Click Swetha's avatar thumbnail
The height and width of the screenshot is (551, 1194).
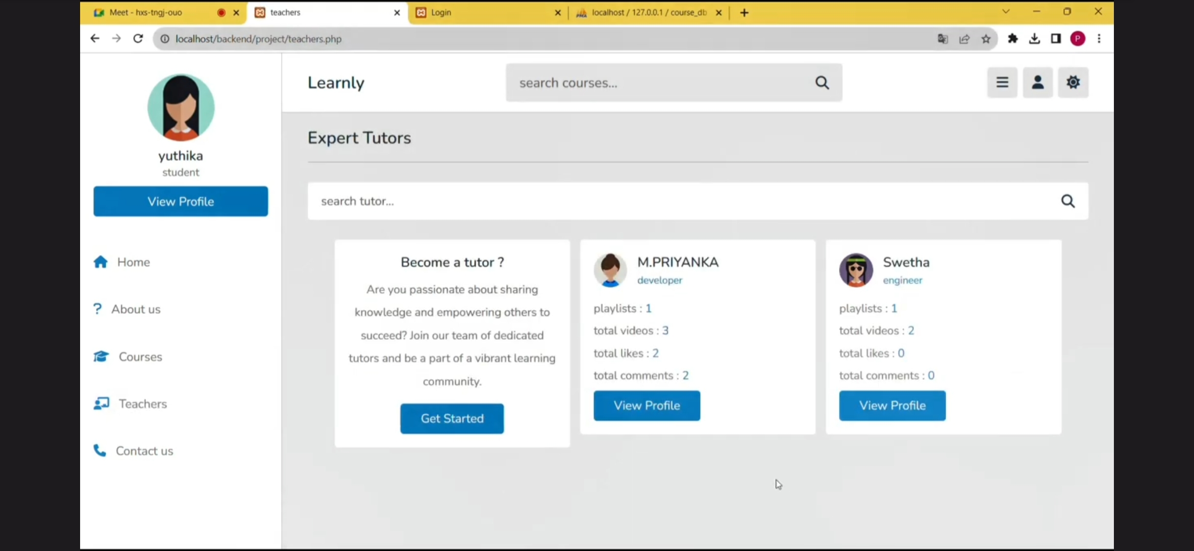(x=856, y=270)
